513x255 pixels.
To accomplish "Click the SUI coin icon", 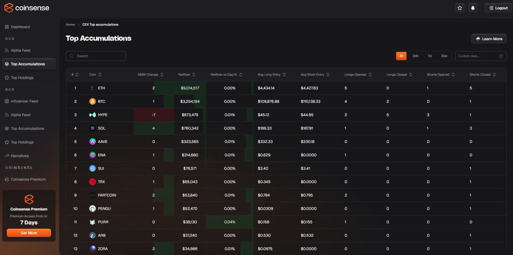I will [x=92, y=169].
